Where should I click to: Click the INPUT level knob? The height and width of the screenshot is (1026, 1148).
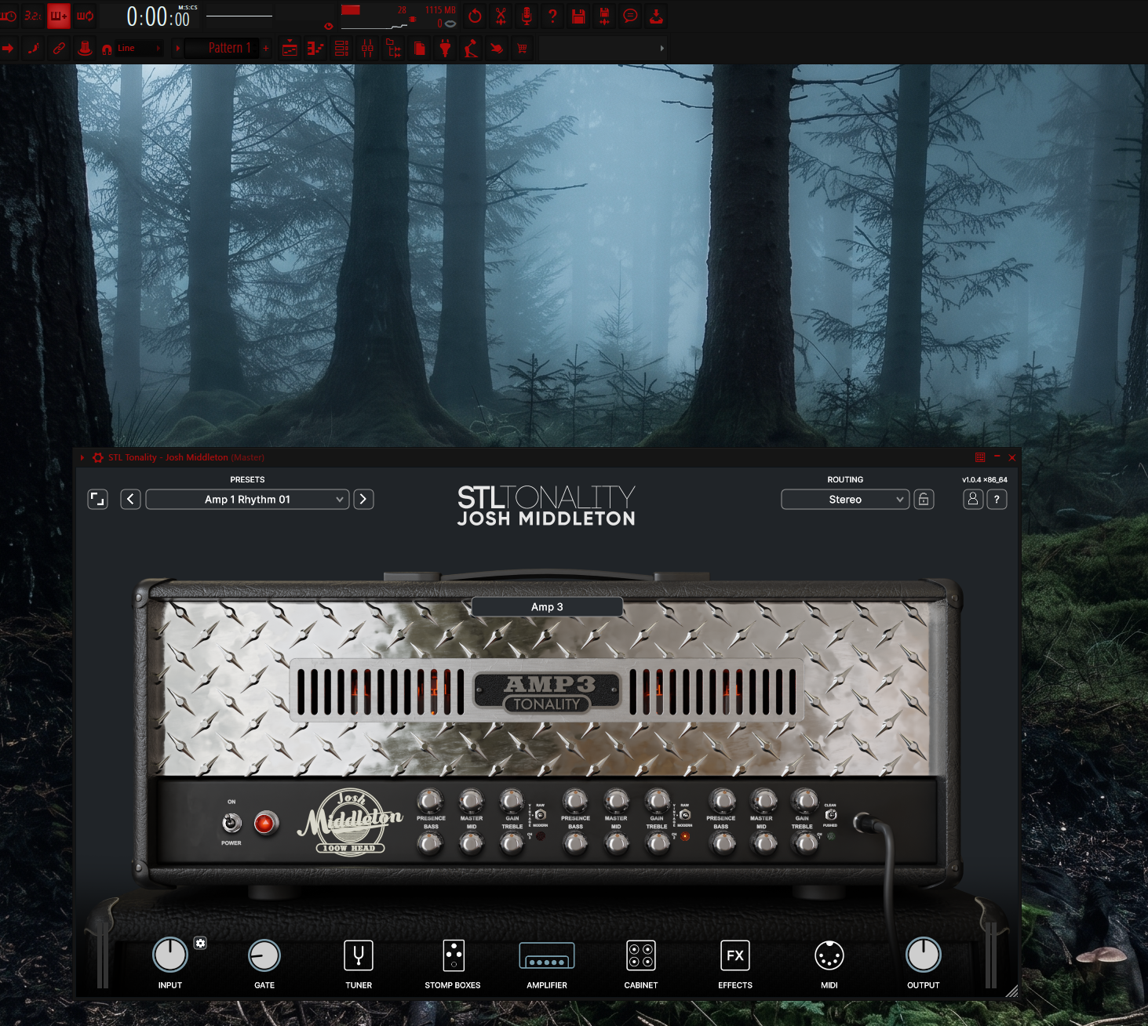point(170,955)
